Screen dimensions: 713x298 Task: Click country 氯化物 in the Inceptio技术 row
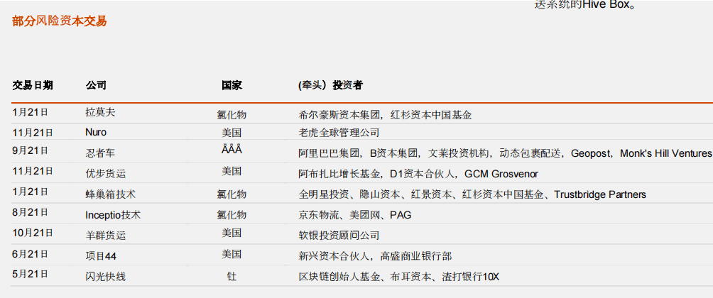[x=232, y=215]
